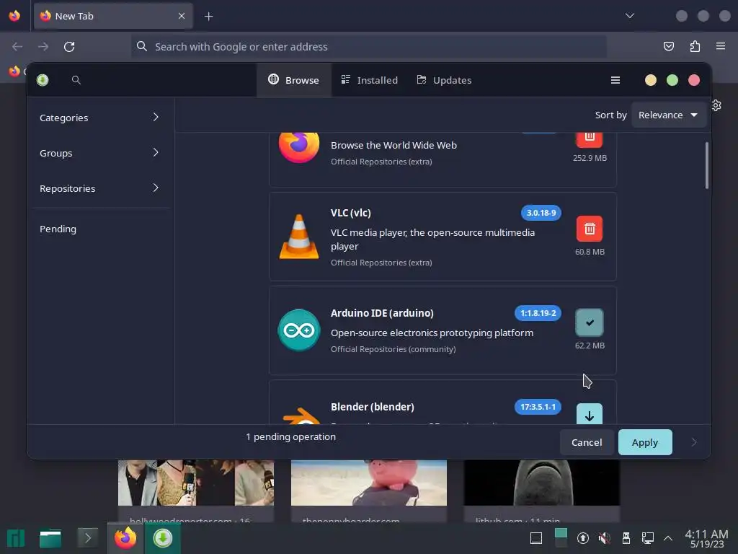The width and height of the screenshot is (738, 554).
Task: Switch to the Updates tab
Action: [x=444, y=80]
